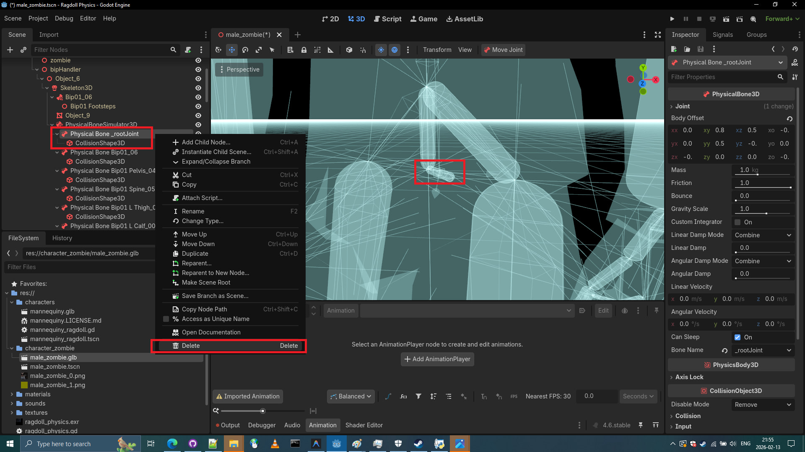Open the Godot icon in Windows taskbar

click(336, 444)
